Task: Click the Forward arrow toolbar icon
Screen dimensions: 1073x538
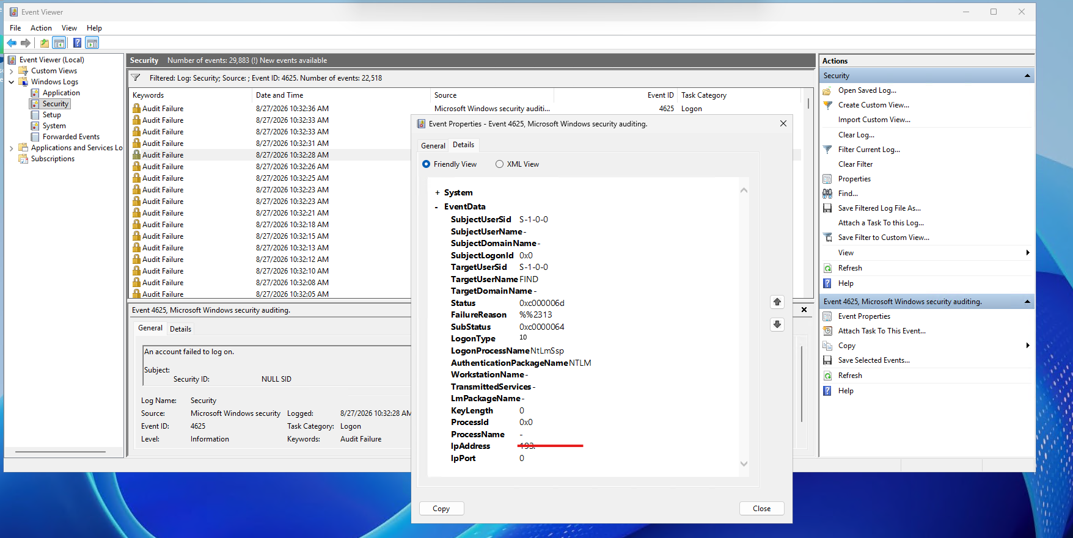Action: point(26,43)
